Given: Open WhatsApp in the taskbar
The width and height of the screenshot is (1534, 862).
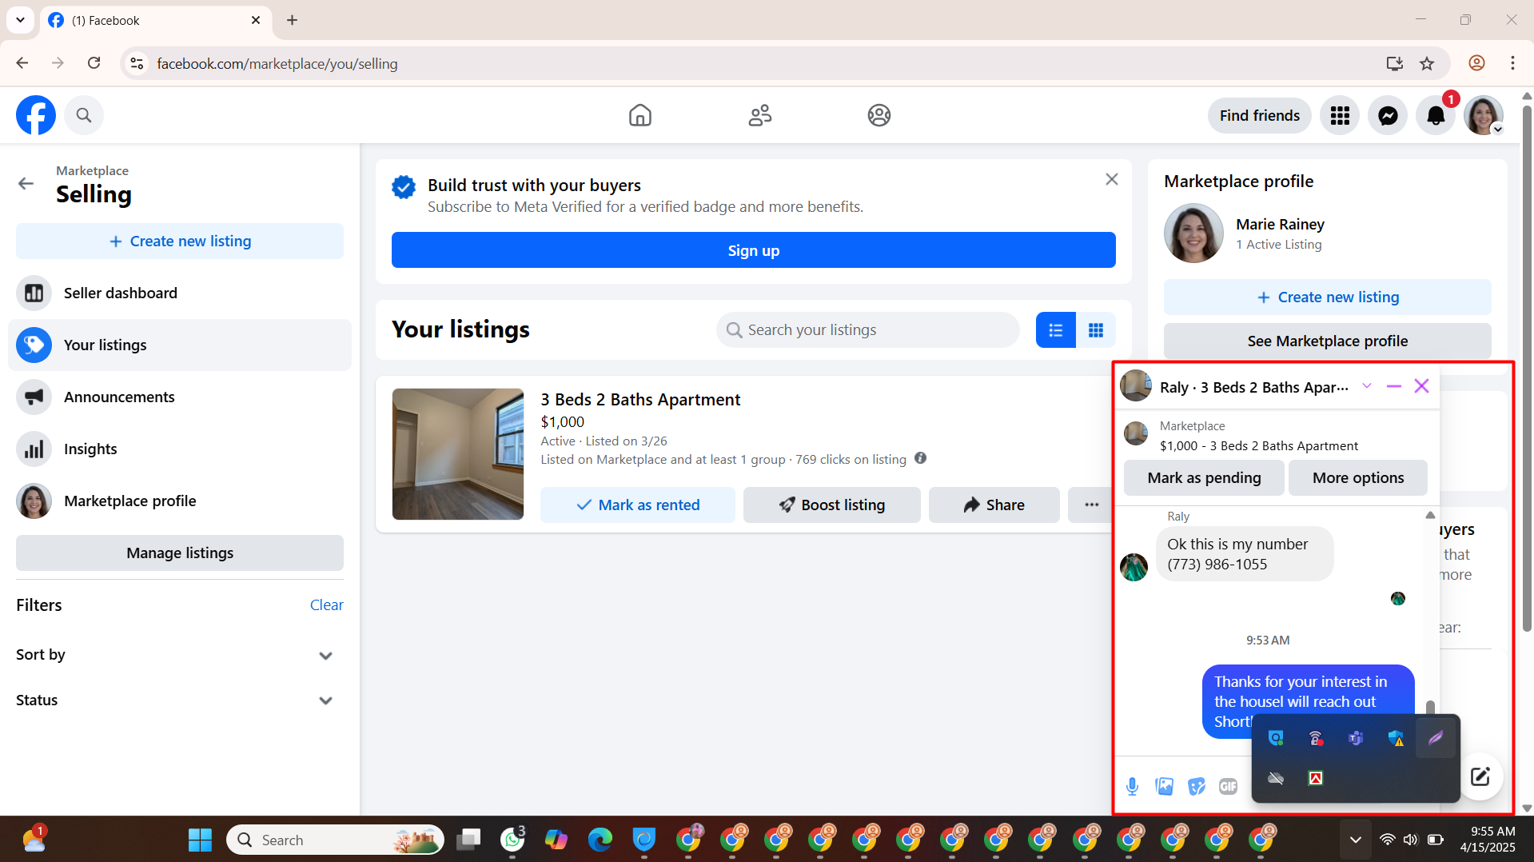Looking at the screenshot, I should pyautogui.click(x=512, y=840).
